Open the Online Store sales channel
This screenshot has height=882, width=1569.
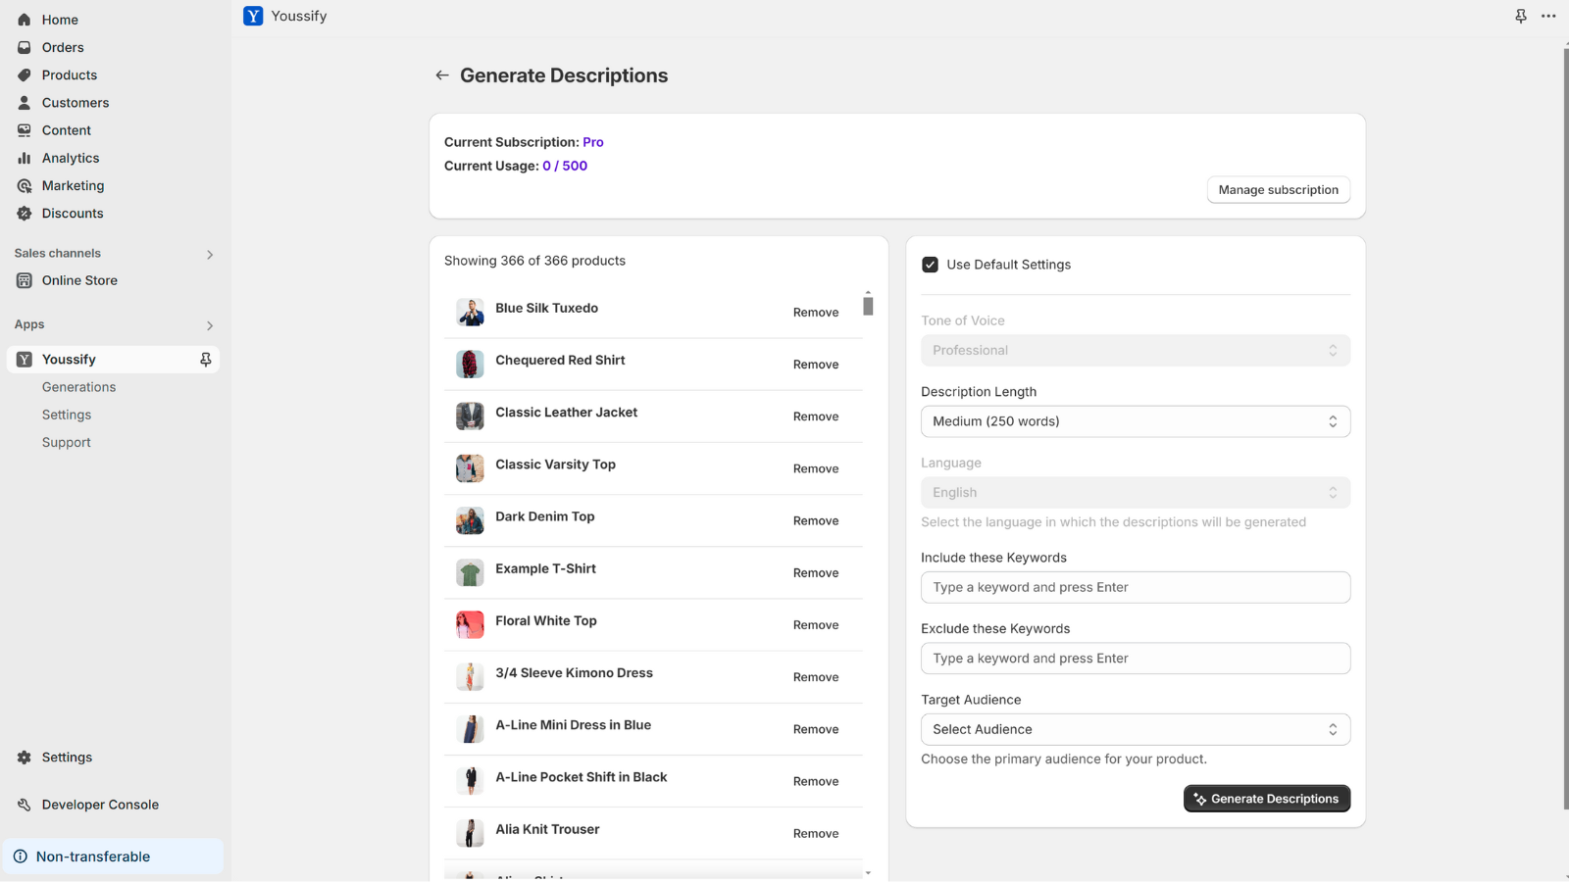79,280
